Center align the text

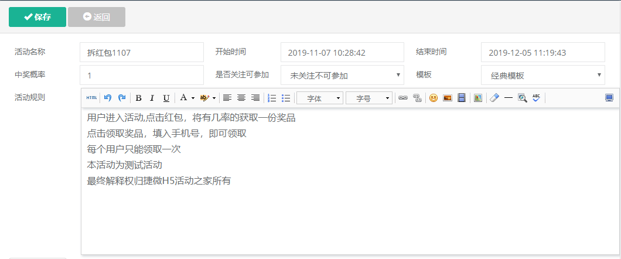click(x=241, y=98)
